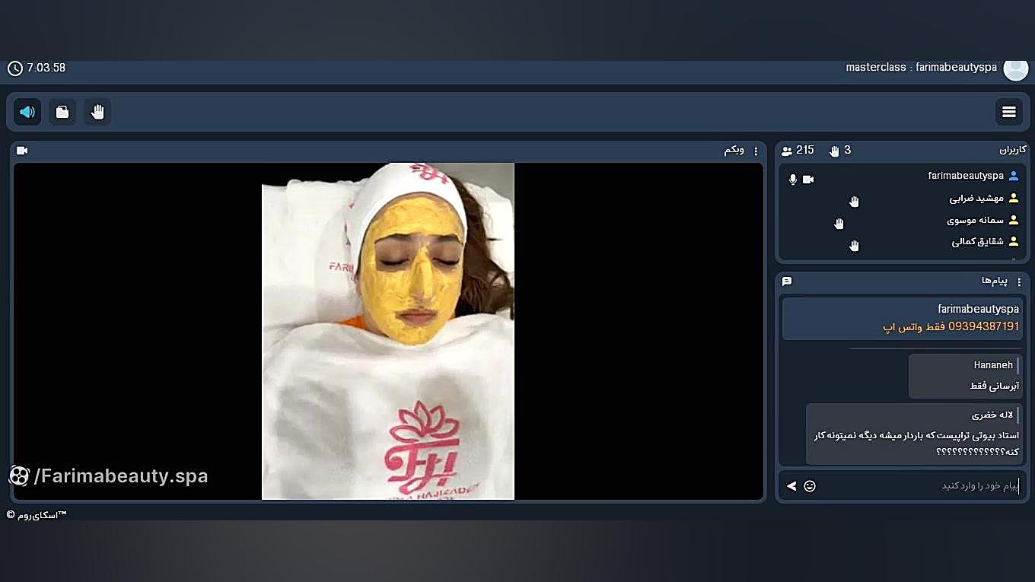Click the phone number 09394387191 in chat

[x=983, y=326]
